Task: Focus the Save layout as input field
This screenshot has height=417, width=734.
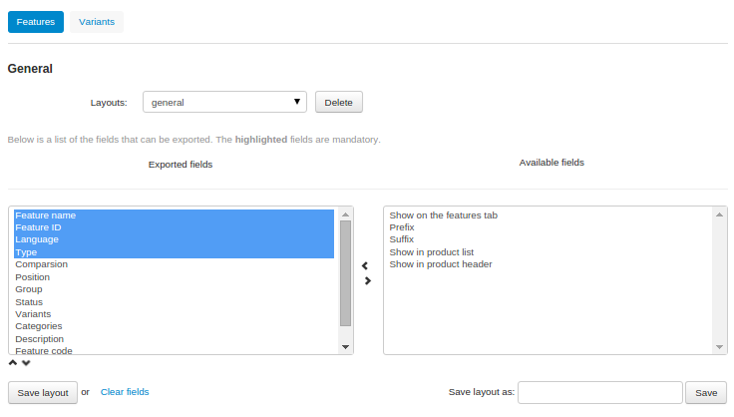Action: (599, 392)
